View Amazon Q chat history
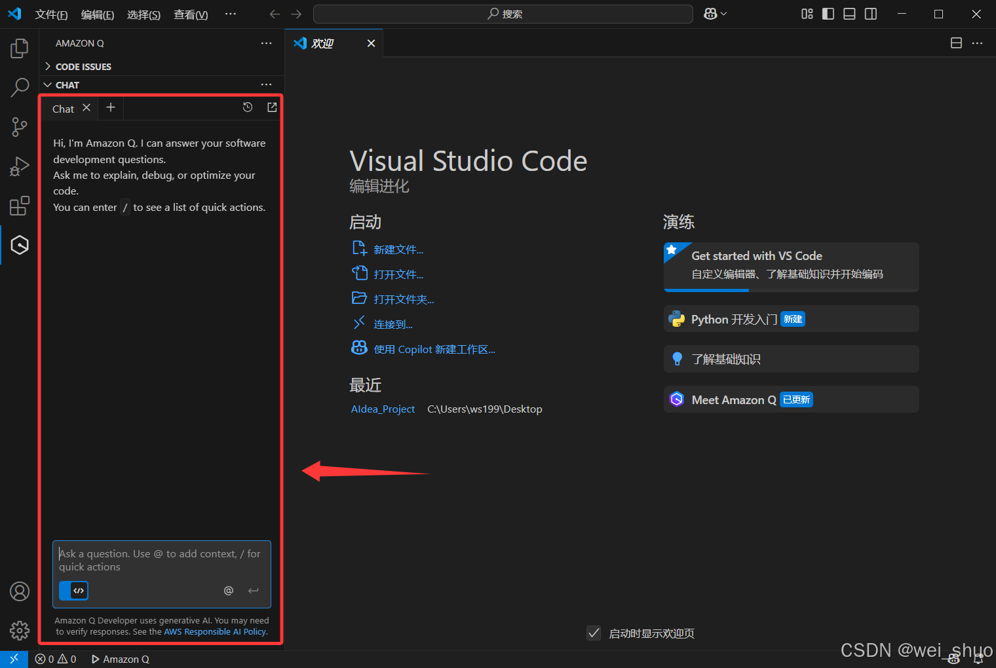996x668 pixels. [x=248, y=107]
